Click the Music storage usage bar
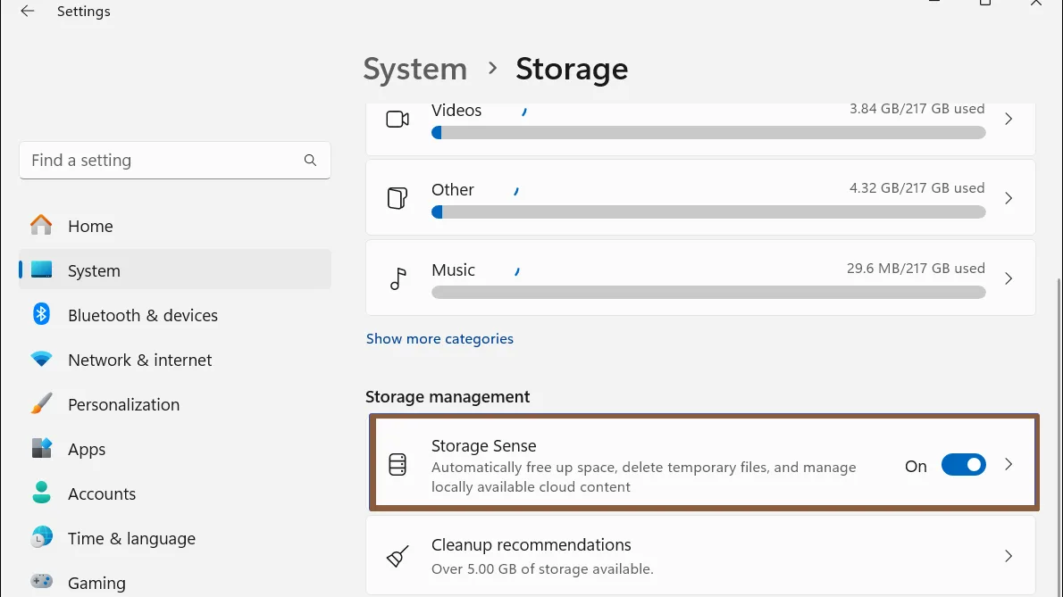 pos(708,292)
